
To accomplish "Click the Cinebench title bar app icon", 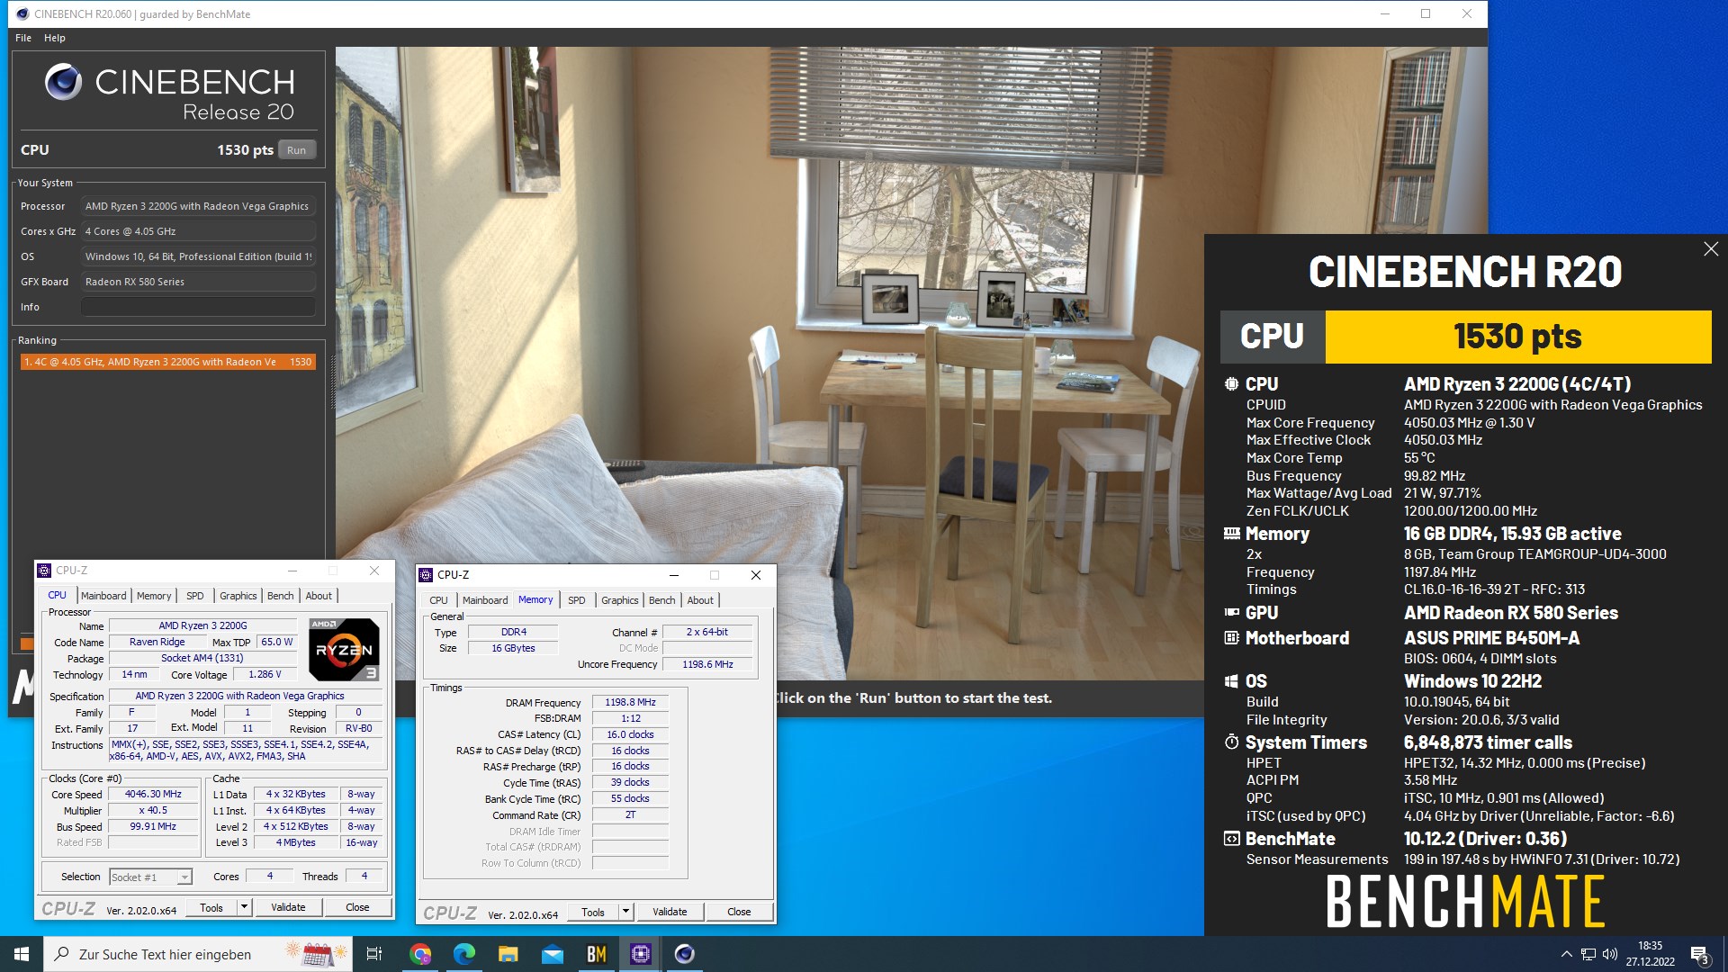I will pos(22,13).
